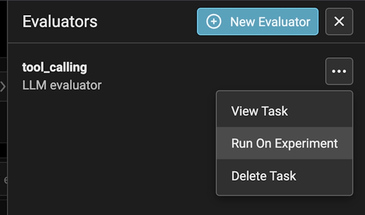Image resolution: width=365 pixels, height=215 pixels.
Task: Open the task view for tool_calling
Action: [260, 111]
